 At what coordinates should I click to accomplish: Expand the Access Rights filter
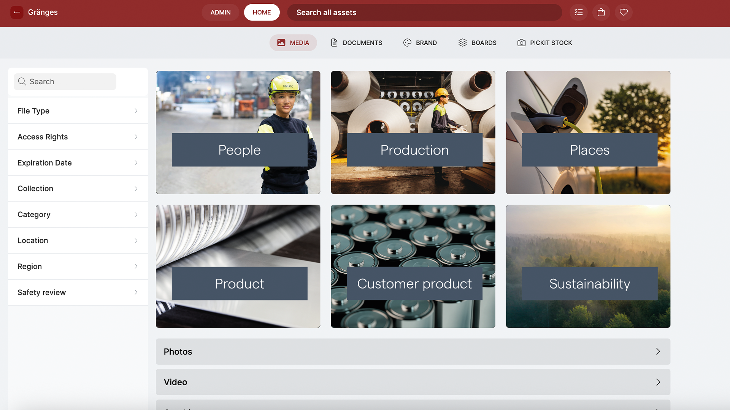78,137
